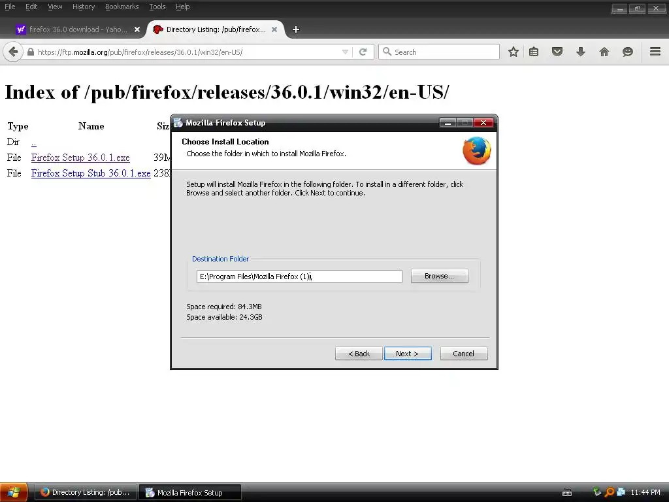The width and height of the screenshot is (669, 502).
Task: Go to the Home page icon
Action: [x=604, y=52]
